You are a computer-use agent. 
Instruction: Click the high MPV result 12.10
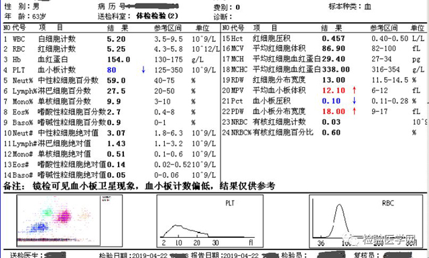(x=334, y=90)
